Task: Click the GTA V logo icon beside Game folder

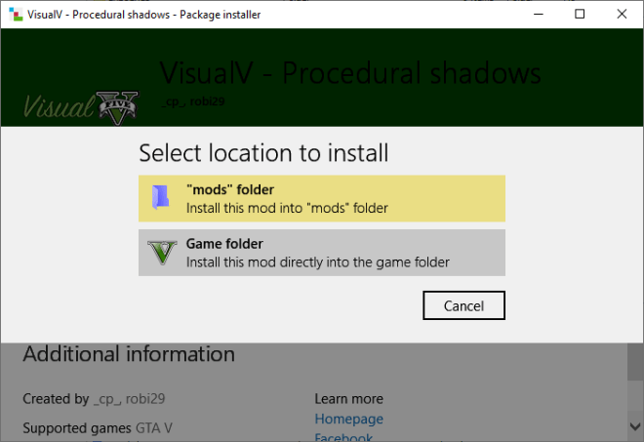Action: coord(162,252)
